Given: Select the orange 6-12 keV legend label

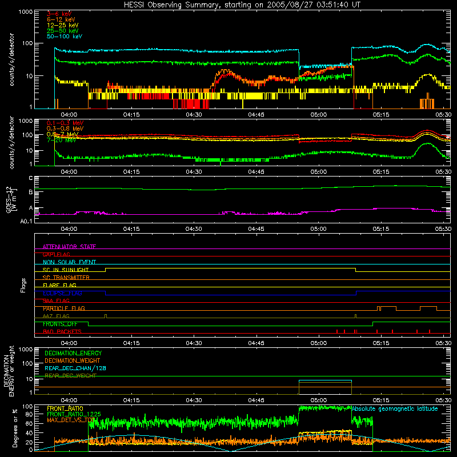Looking at the screenshot, I should pyautogui.click(x=61, y=19).
